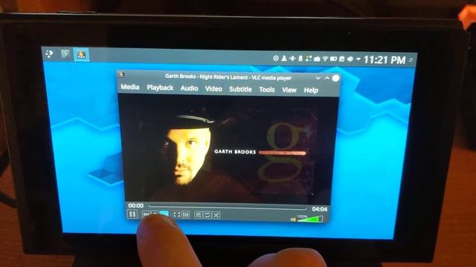
Task: Open the Audio menu
Action: [190, 88]
